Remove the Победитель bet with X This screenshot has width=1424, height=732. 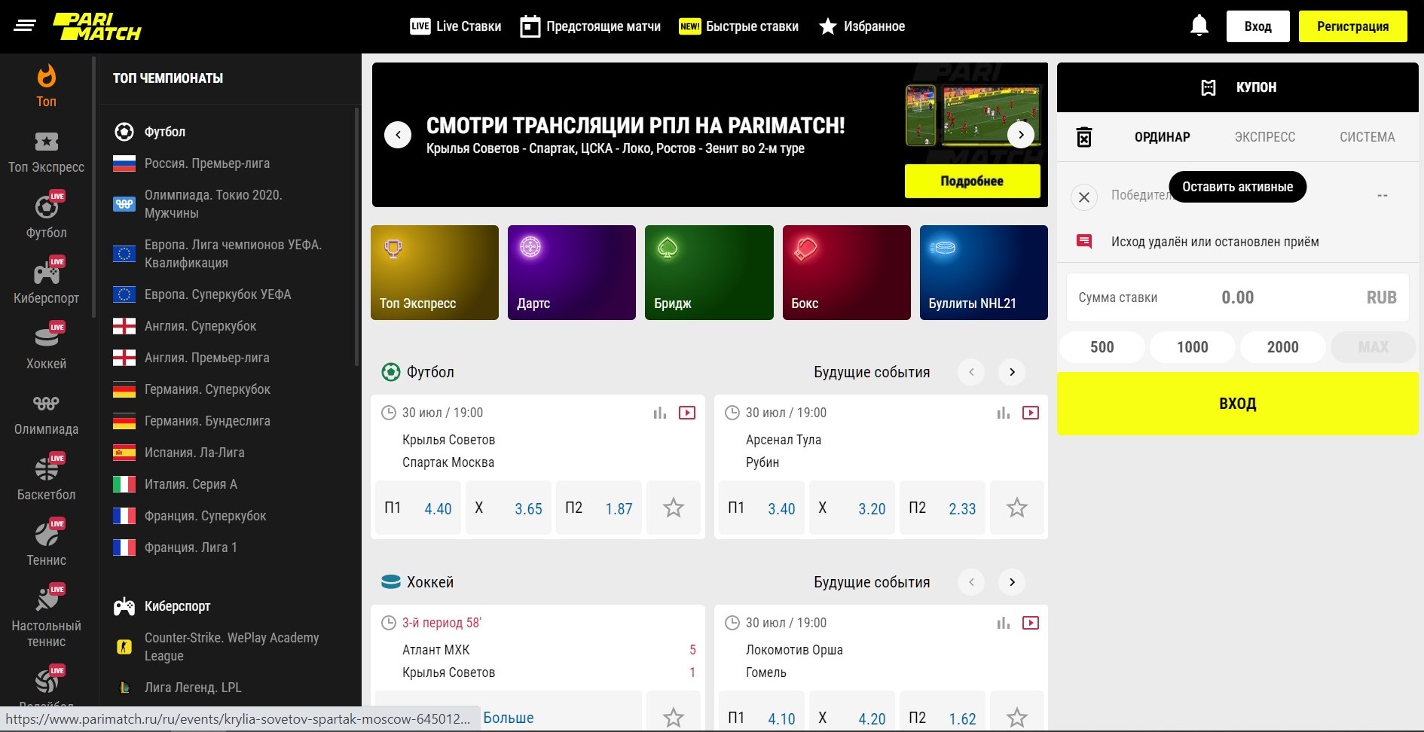(1084, 197)
